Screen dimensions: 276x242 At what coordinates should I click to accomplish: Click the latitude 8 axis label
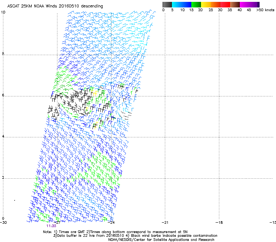tap(3, 54)
